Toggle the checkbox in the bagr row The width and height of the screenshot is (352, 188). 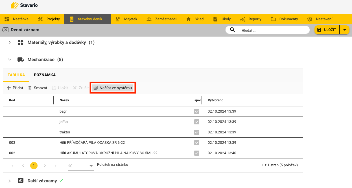[197, 111]
